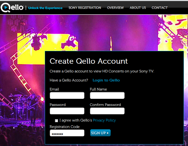
Task: Click the "I agree with Qello's" text
Action: pos(76,120)
